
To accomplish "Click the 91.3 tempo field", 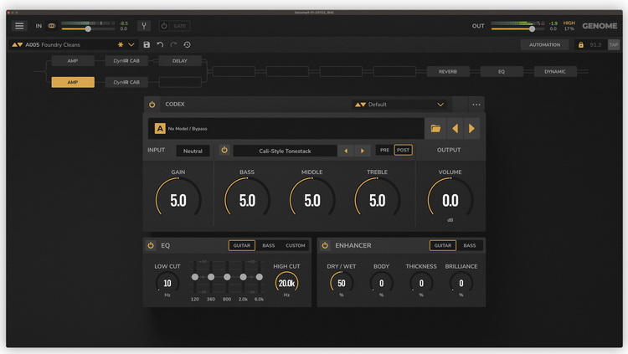I will pyautogui.click(x=595, y=45).
